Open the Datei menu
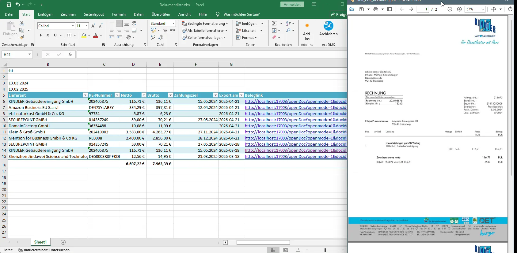Viewport: 517px width, 253px height. 9,14
